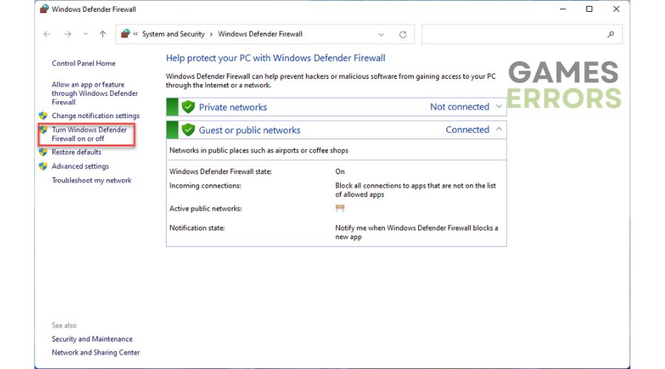Click the active public network bench icon
Screen dimensions: 665x369
[x=340, y=208]
